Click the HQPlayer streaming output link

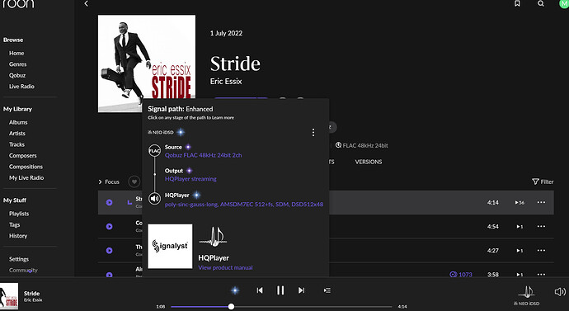[190, 179]
